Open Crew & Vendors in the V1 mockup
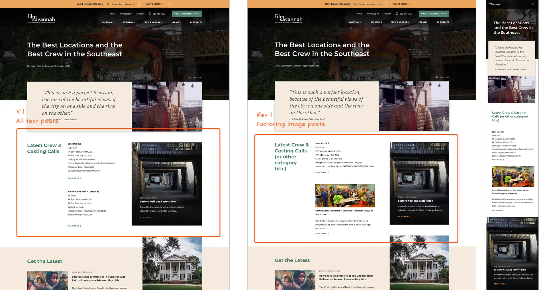This screenshot has height=290, width=547. (x=152, y=22)
